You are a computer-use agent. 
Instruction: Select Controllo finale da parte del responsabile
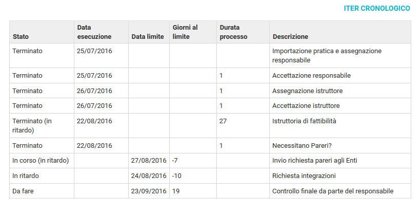(x=333, y=191)
